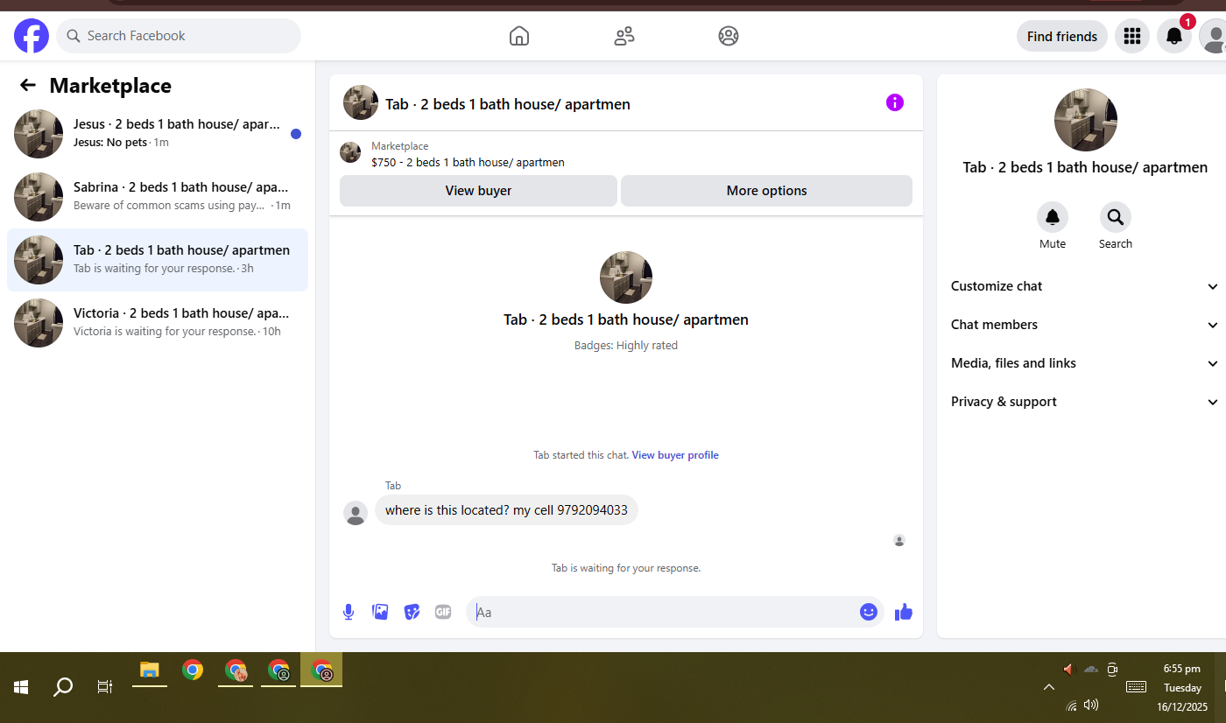Open the emoji picker in message box
Viewport: 1226px width, 723px height.
pyautogui.click(x=869, y=612)
